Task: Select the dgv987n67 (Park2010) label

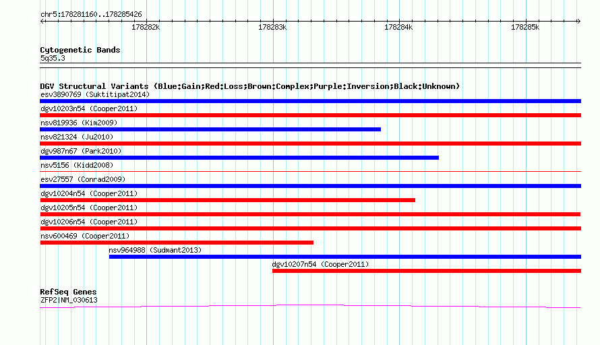Action: 81,151
